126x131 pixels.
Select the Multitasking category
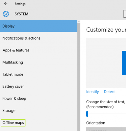[x=38, y=62]
